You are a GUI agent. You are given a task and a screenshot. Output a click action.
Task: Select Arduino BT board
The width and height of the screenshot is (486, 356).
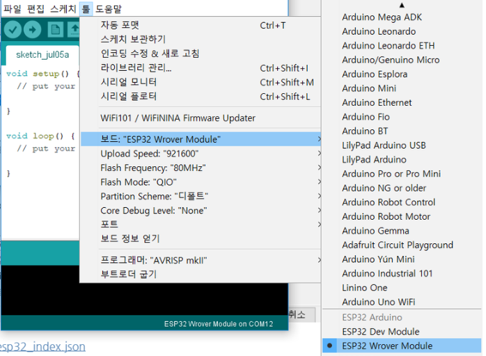click(402, 131)
